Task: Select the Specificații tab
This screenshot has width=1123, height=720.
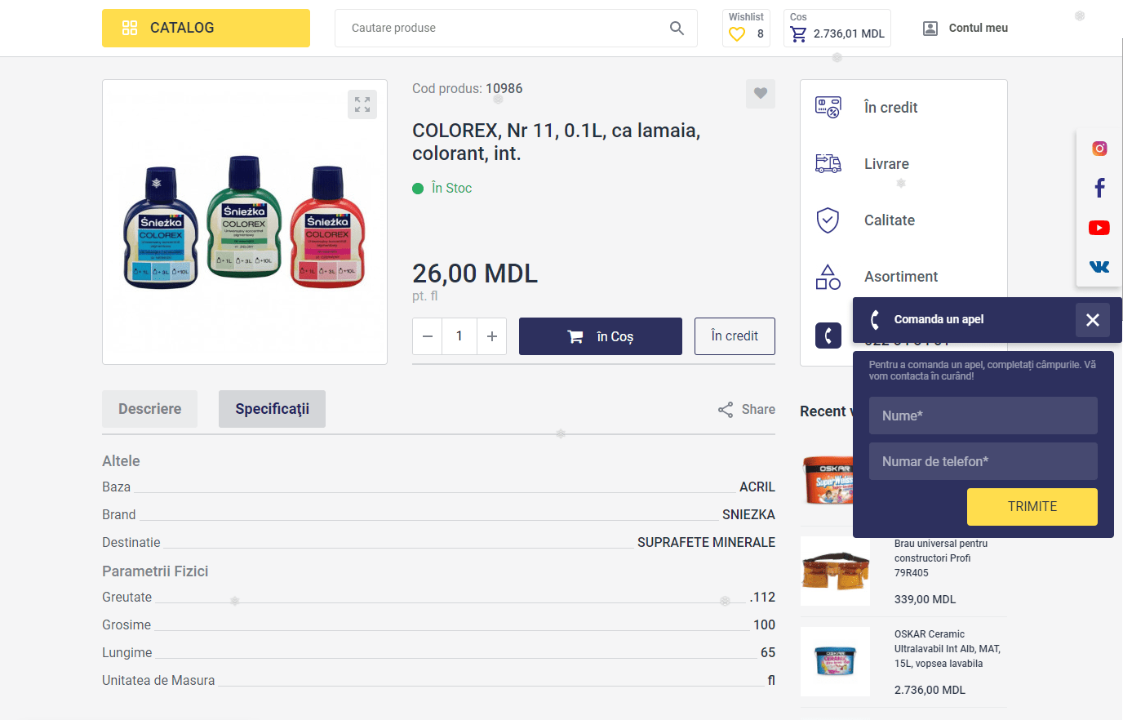Action: [x=272, y=409]
